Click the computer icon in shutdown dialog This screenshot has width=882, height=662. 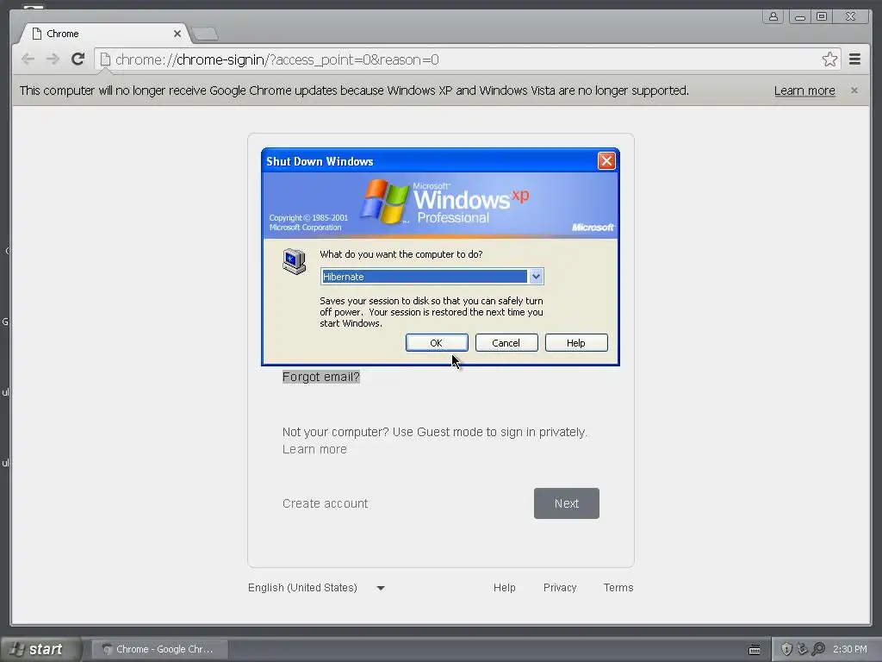295,261
